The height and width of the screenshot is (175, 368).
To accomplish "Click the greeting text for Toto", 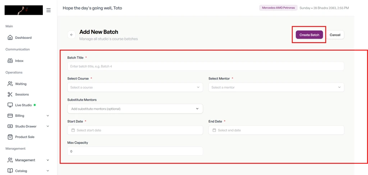I will pos(92,8).
